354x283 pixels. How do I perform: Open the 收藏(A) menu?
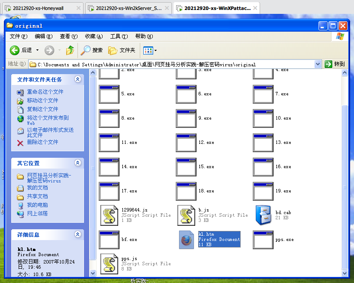tap(93, 36)
